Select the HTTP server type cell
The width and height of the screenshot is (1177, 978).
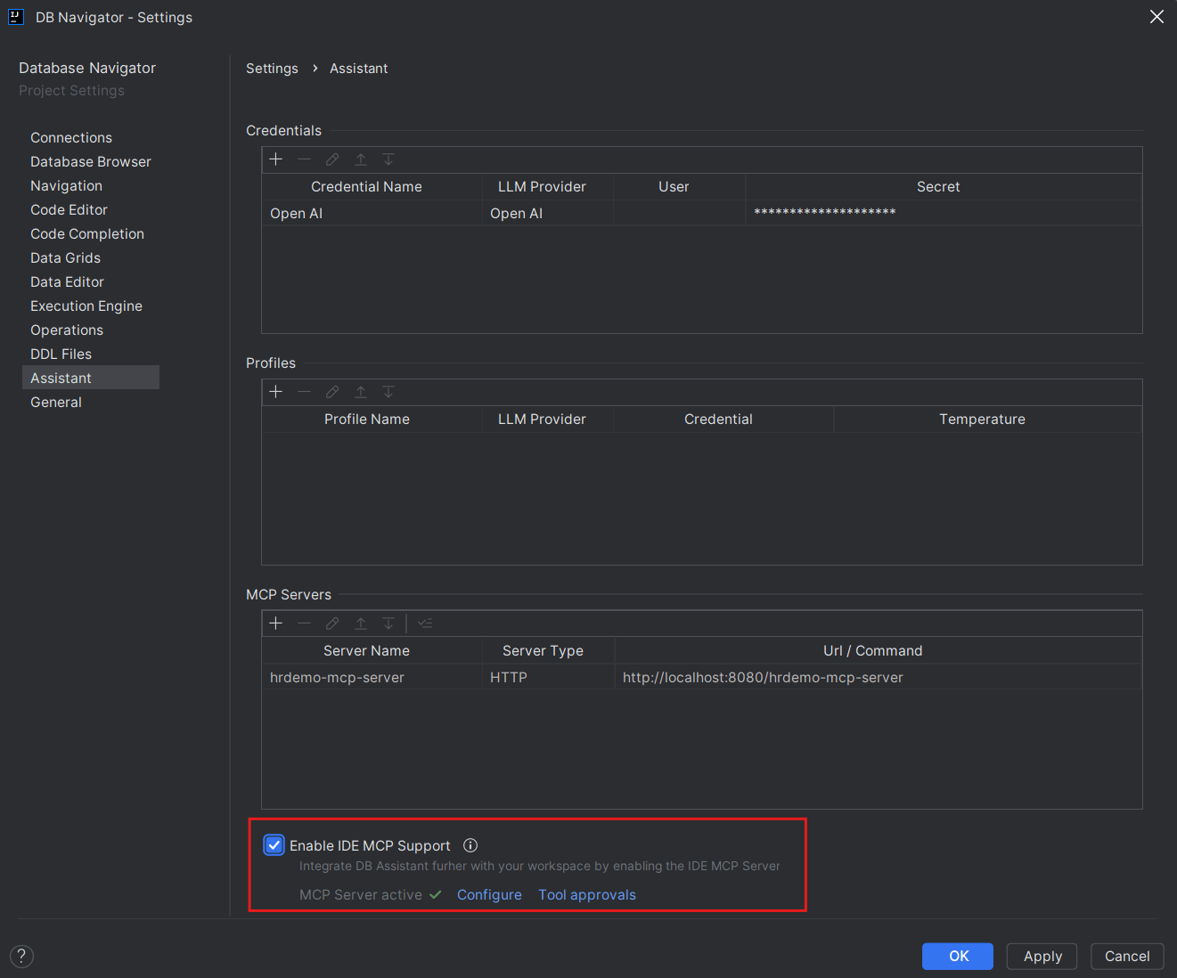pyautogui.click(x=548, y=678)
